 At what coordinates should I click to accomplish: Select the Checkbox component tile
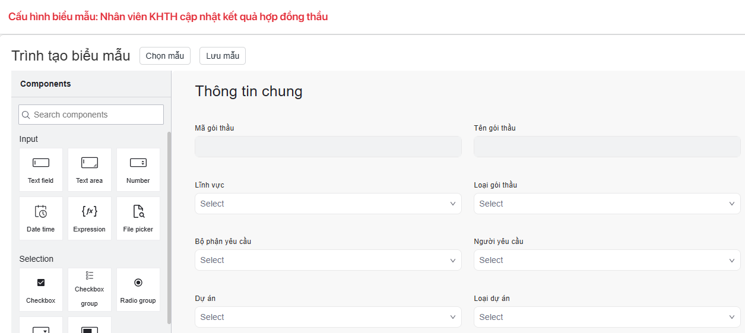(41, 290)
